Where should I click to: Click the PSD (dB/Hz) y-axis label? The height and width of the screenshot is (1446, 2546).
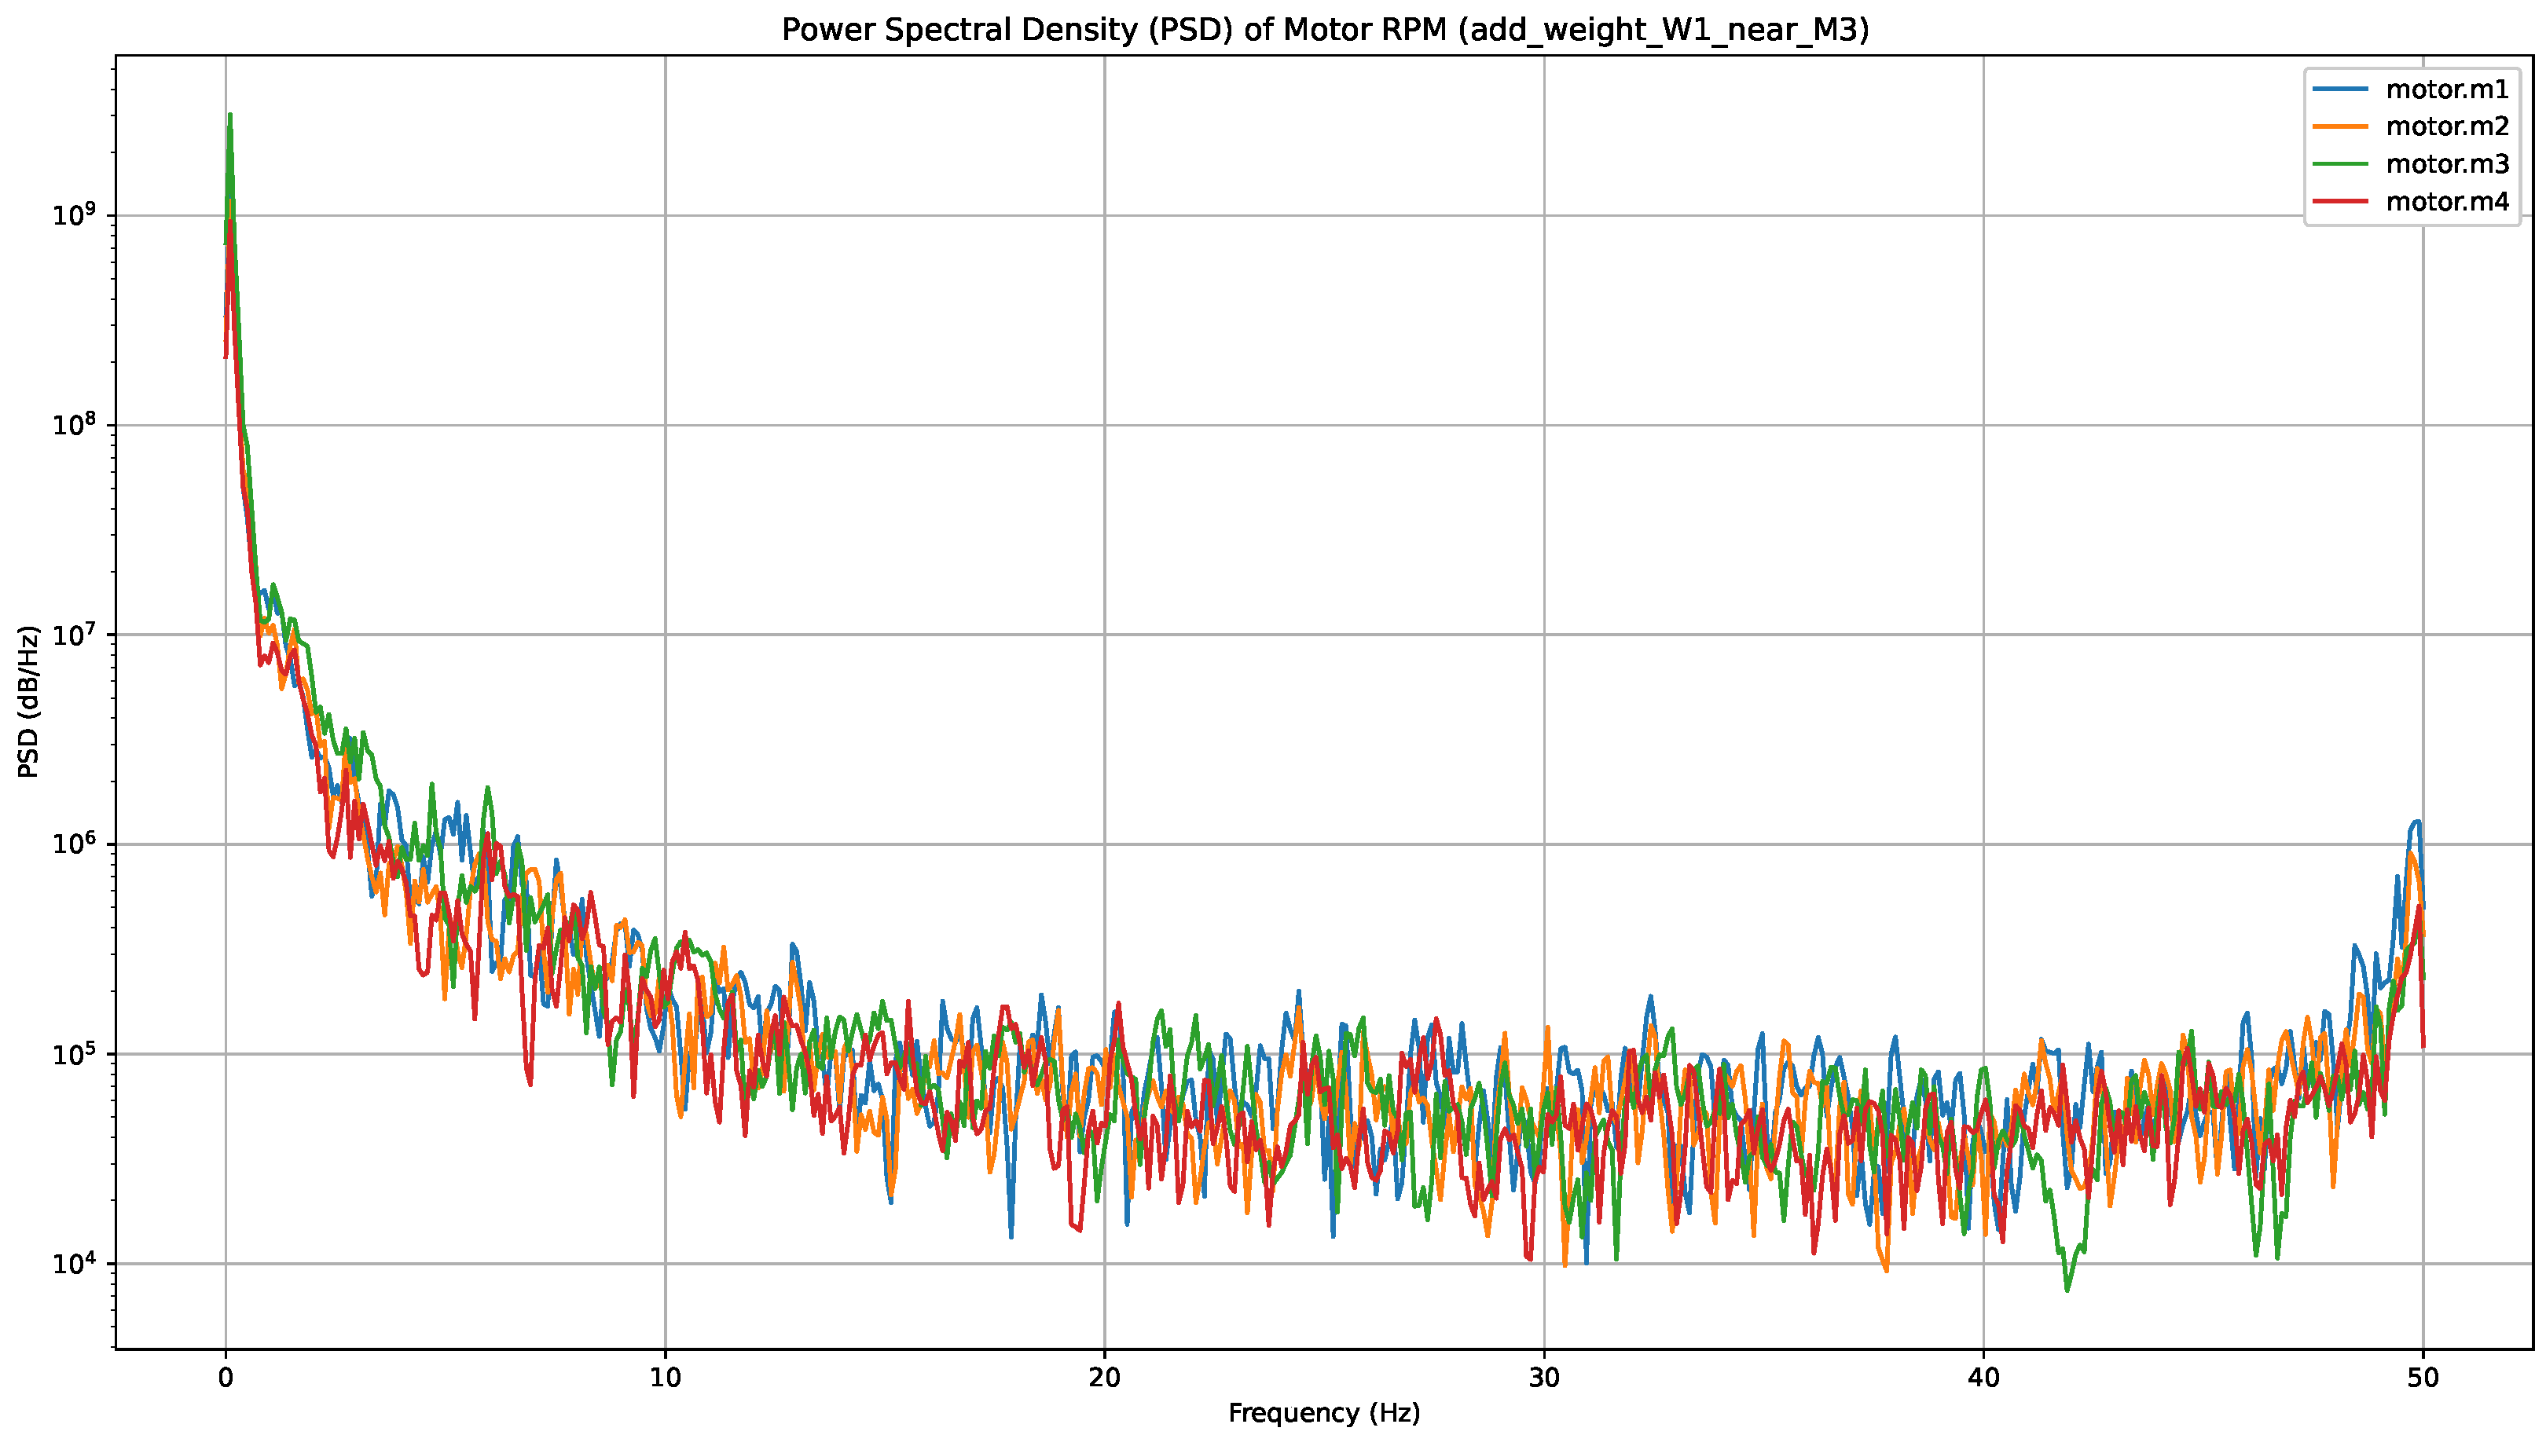tap(29, 701)
